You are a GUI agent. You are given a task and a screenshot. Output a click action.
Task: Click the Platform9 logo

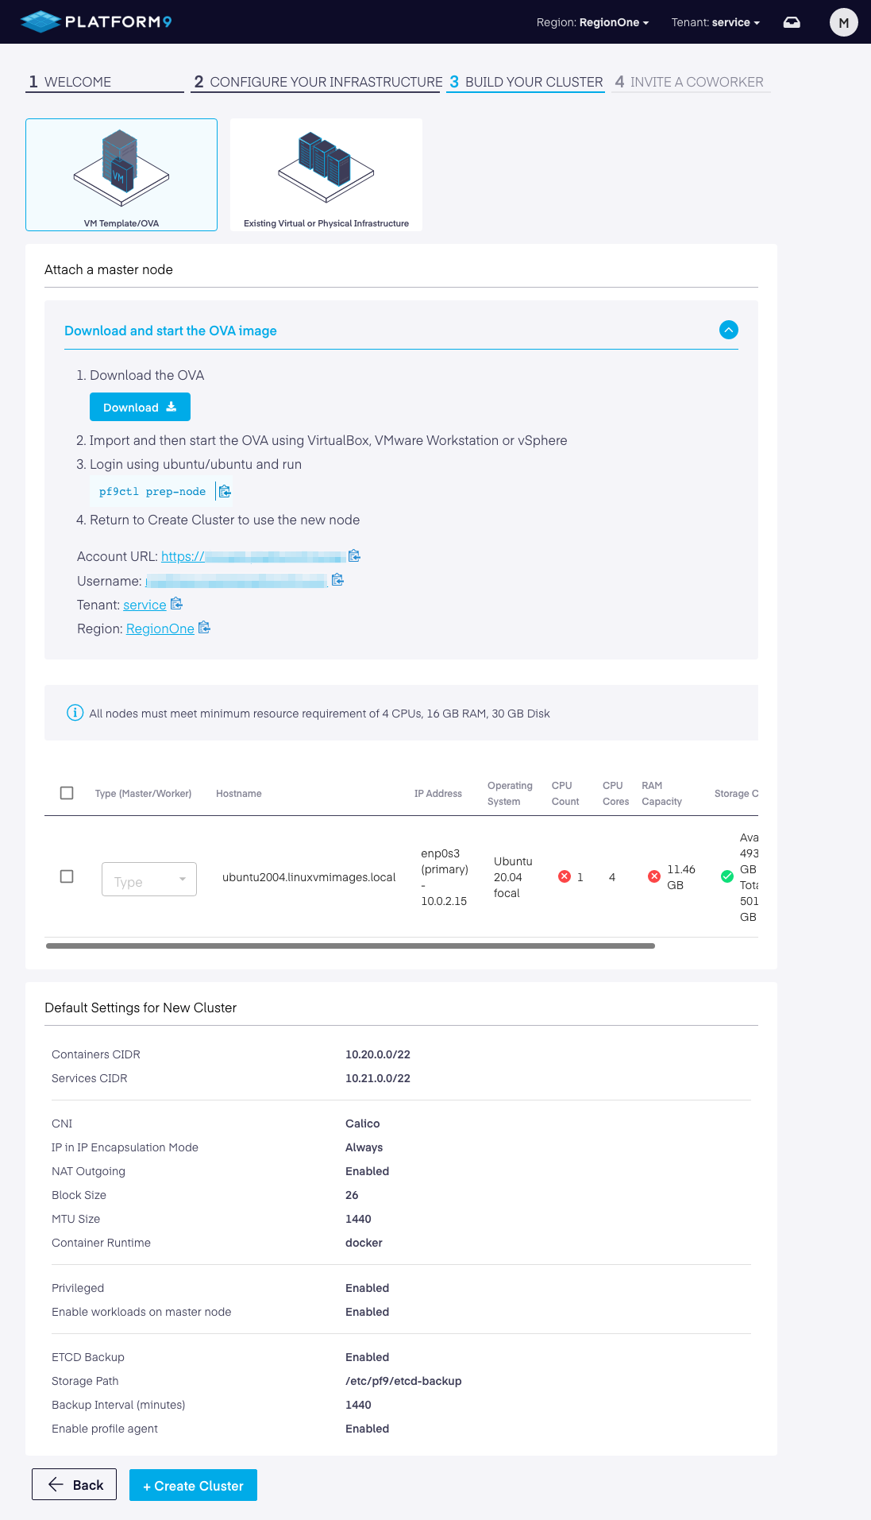96,21
